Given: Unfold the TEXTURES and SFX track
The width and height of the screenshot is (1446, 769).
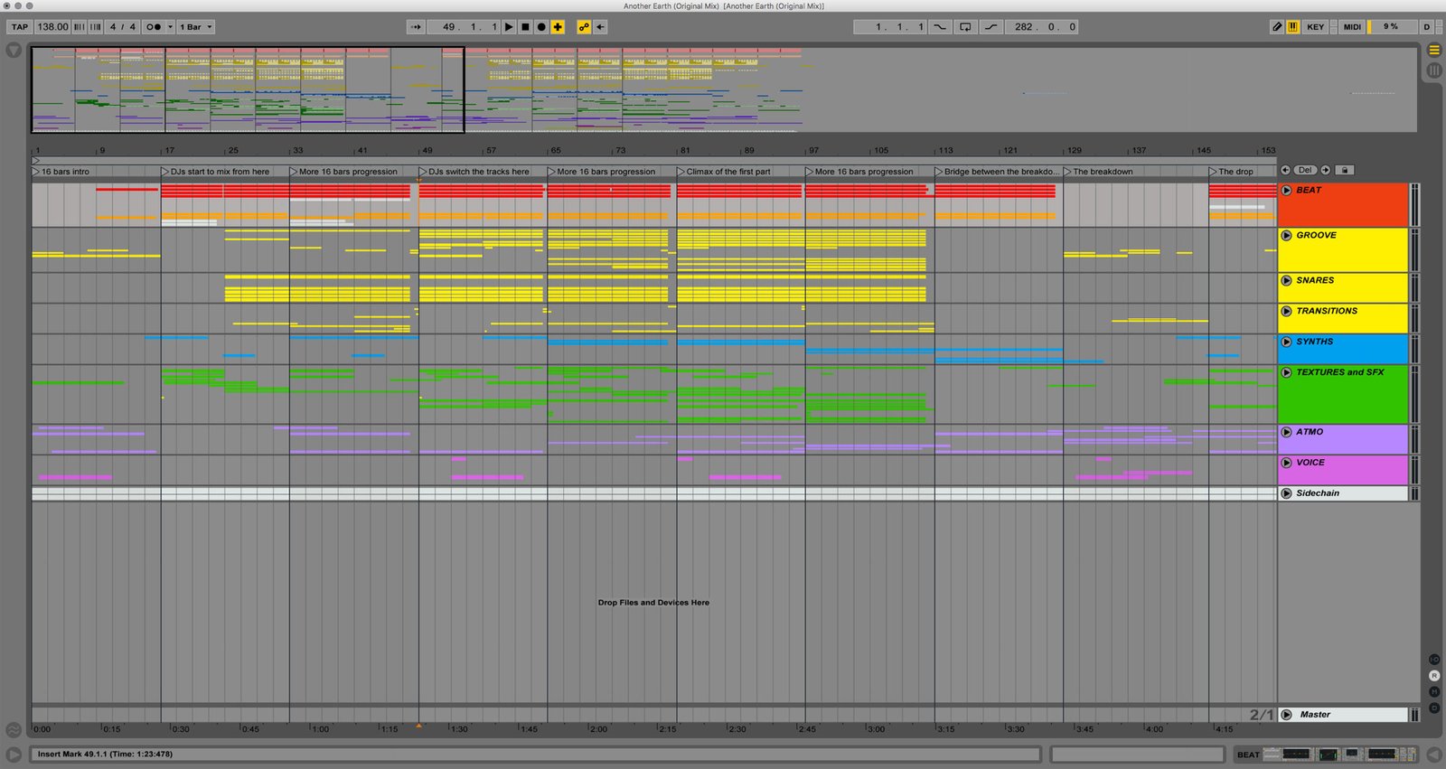Looking at the screenshot, I should click(1287, 372).
